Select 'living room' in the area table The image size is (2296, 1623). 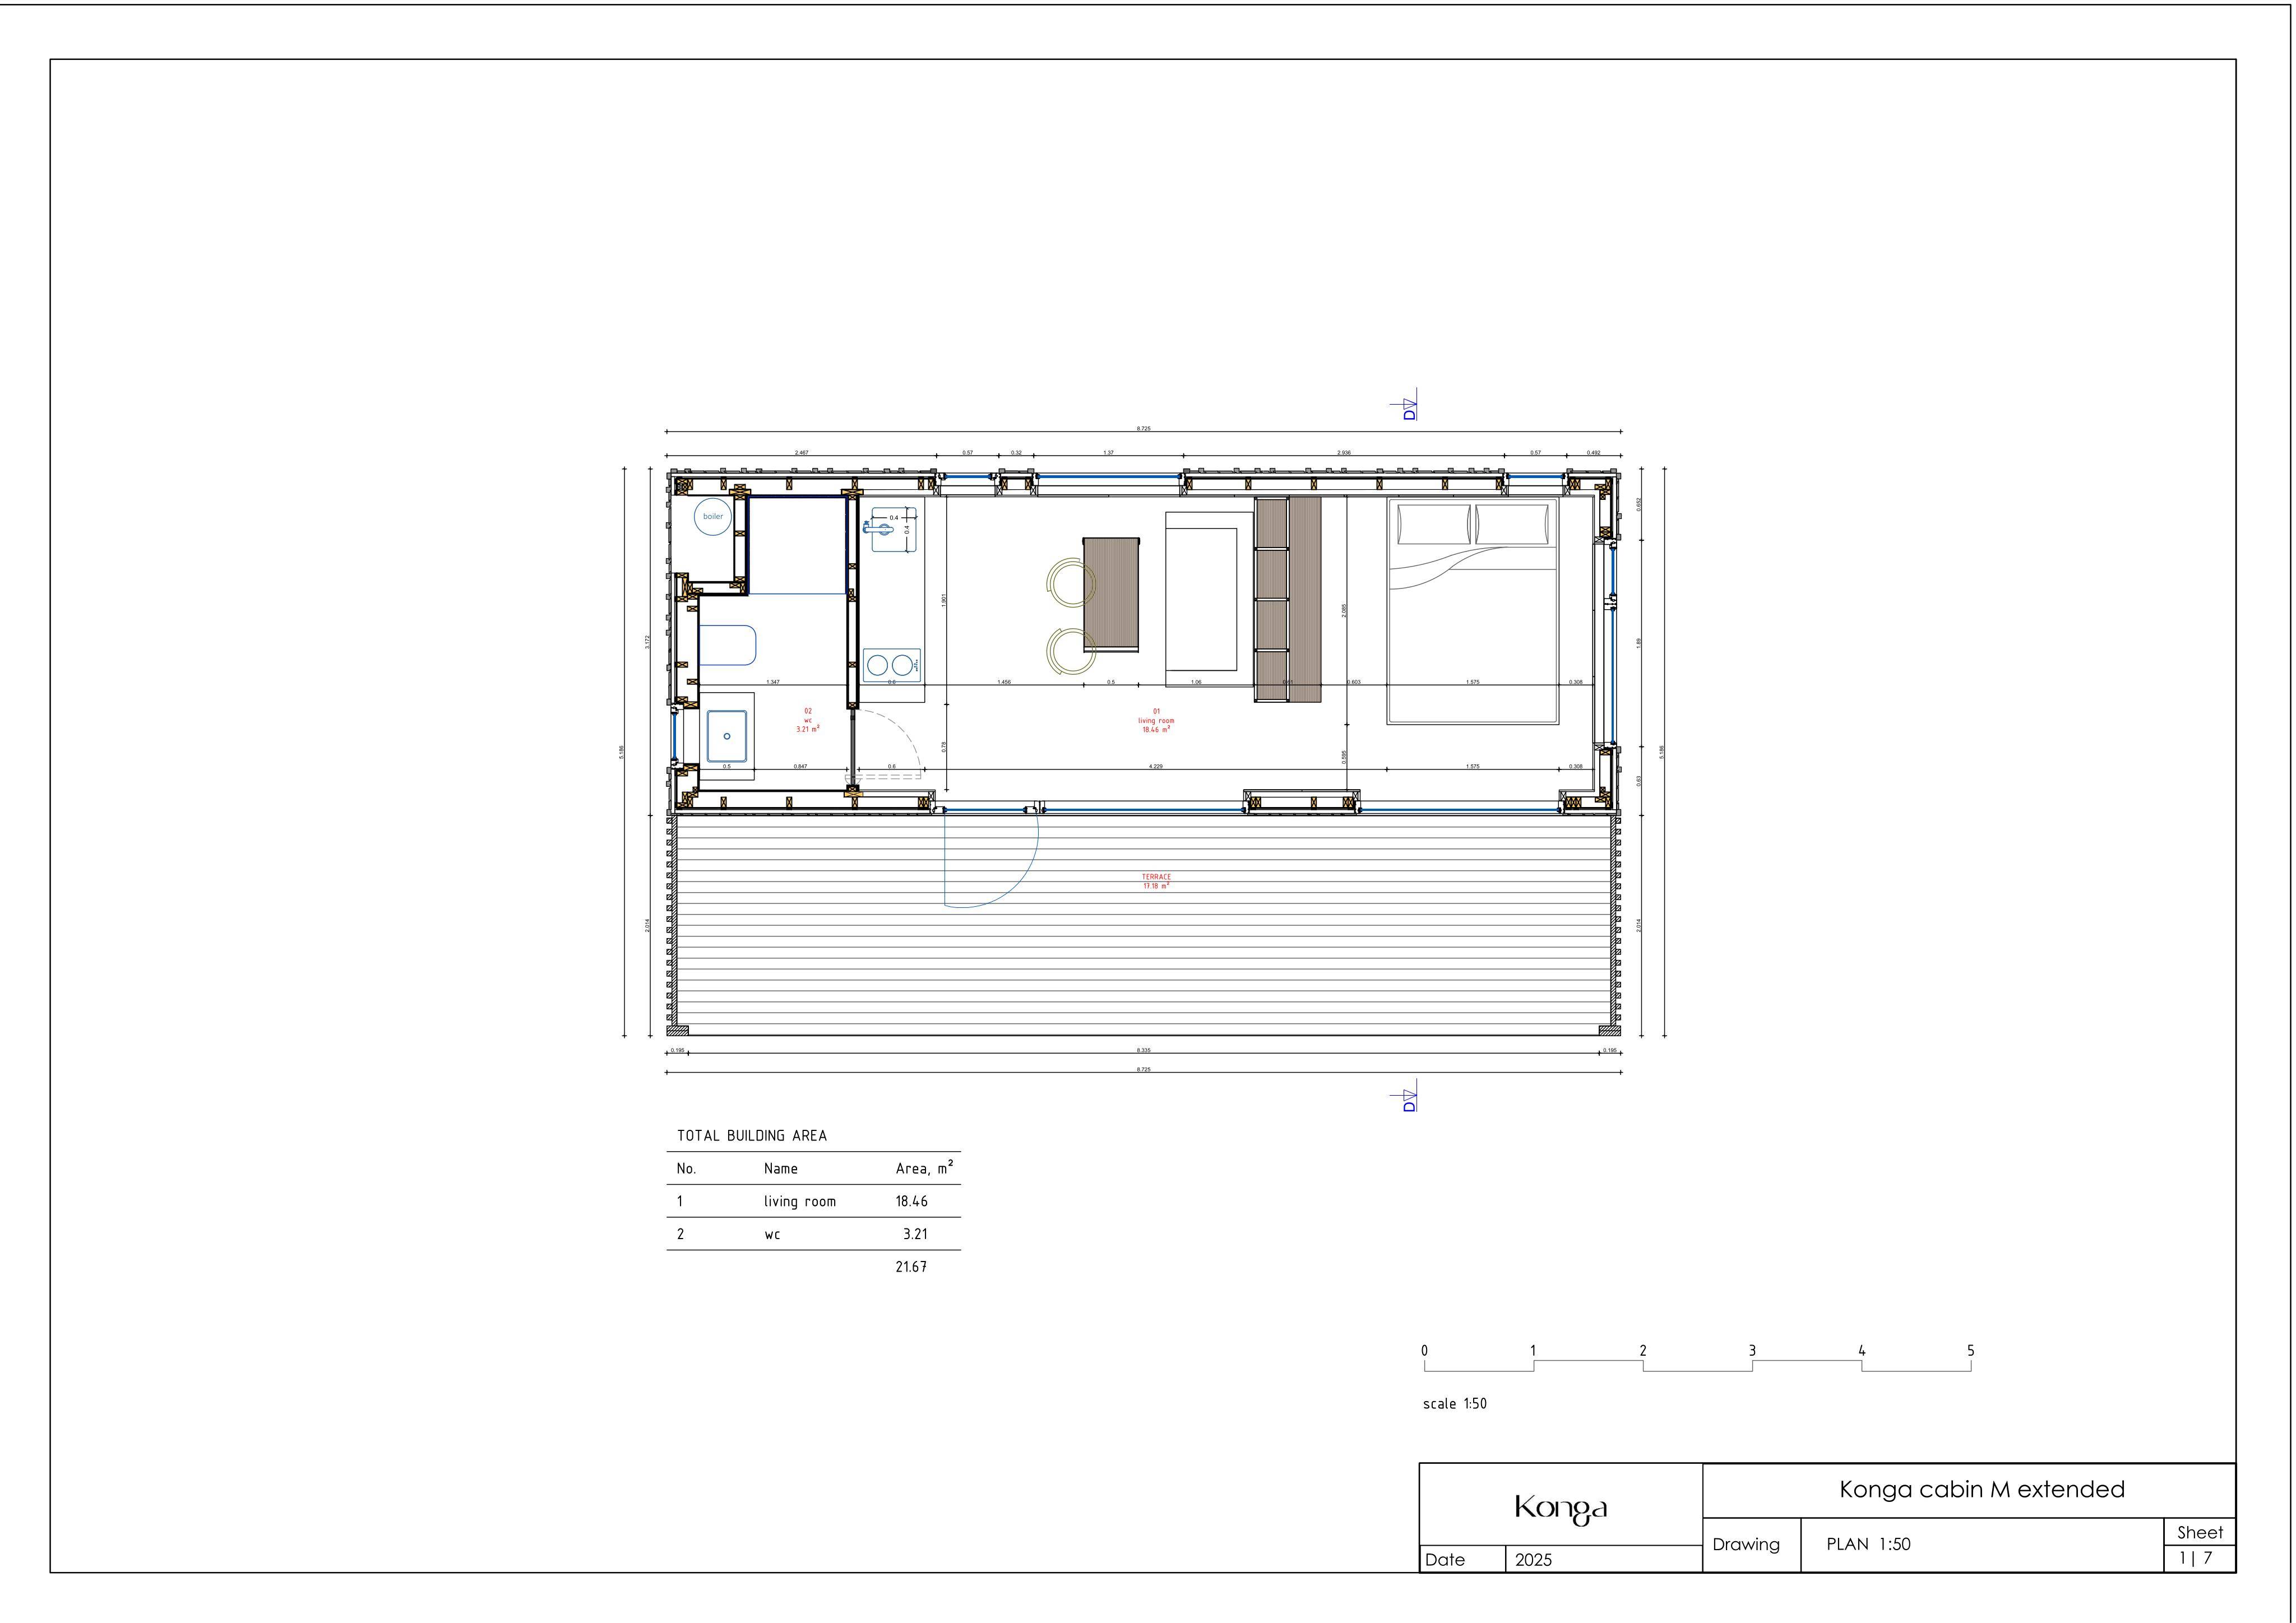click(x=800, y=1201)
